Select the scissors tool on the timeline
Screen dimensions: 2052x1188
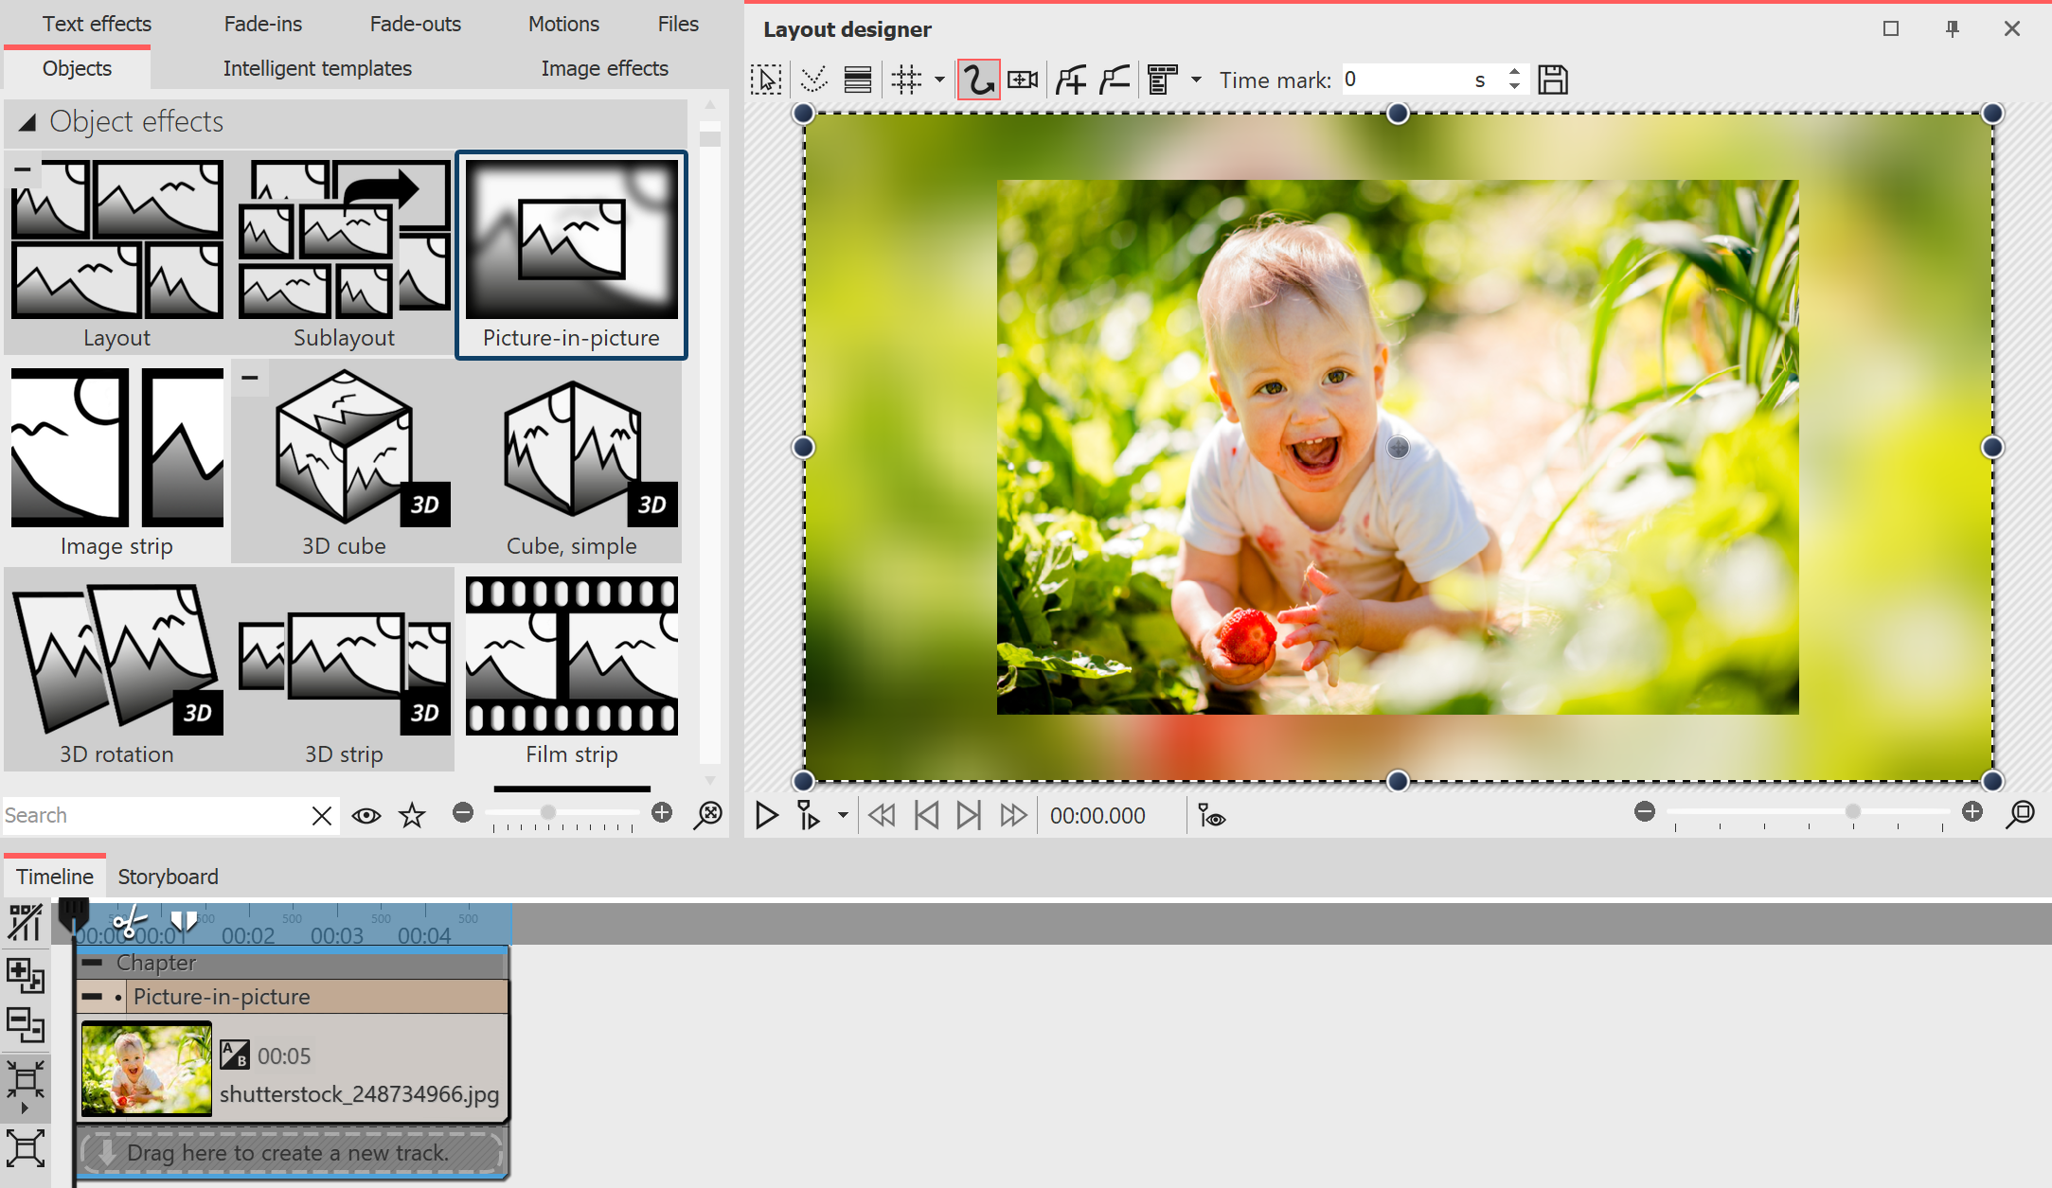130,920
